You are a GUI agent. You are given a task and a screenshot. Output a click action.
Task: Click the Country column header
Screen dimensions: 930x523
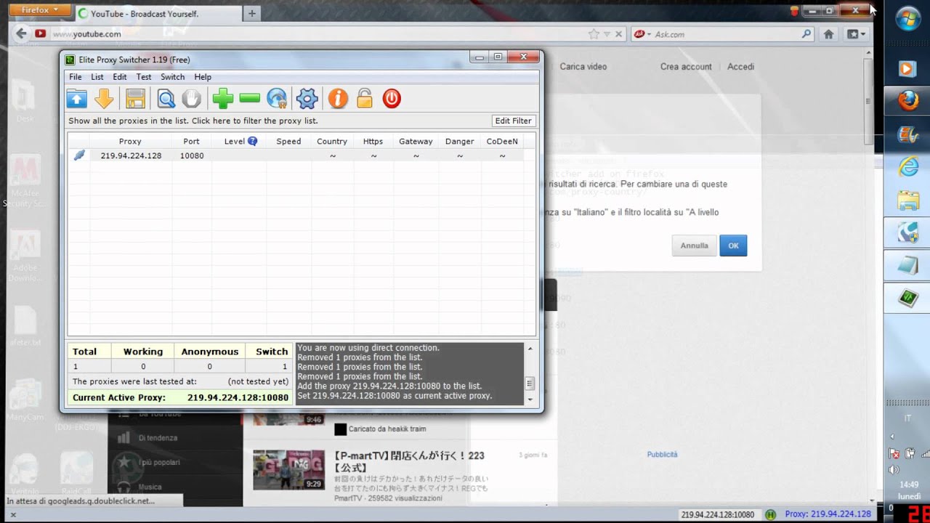pos(332,141)
